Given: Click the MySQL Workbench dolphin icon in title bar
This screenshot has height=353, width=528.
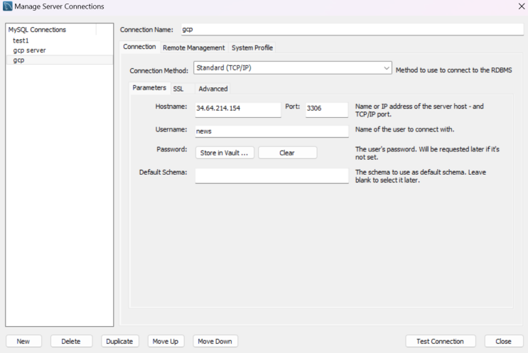Looking at the screenshot, I should coord(7,6).
